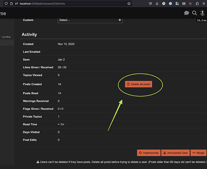Open the Custom groups Select dropdown

(x=90, y=20)
